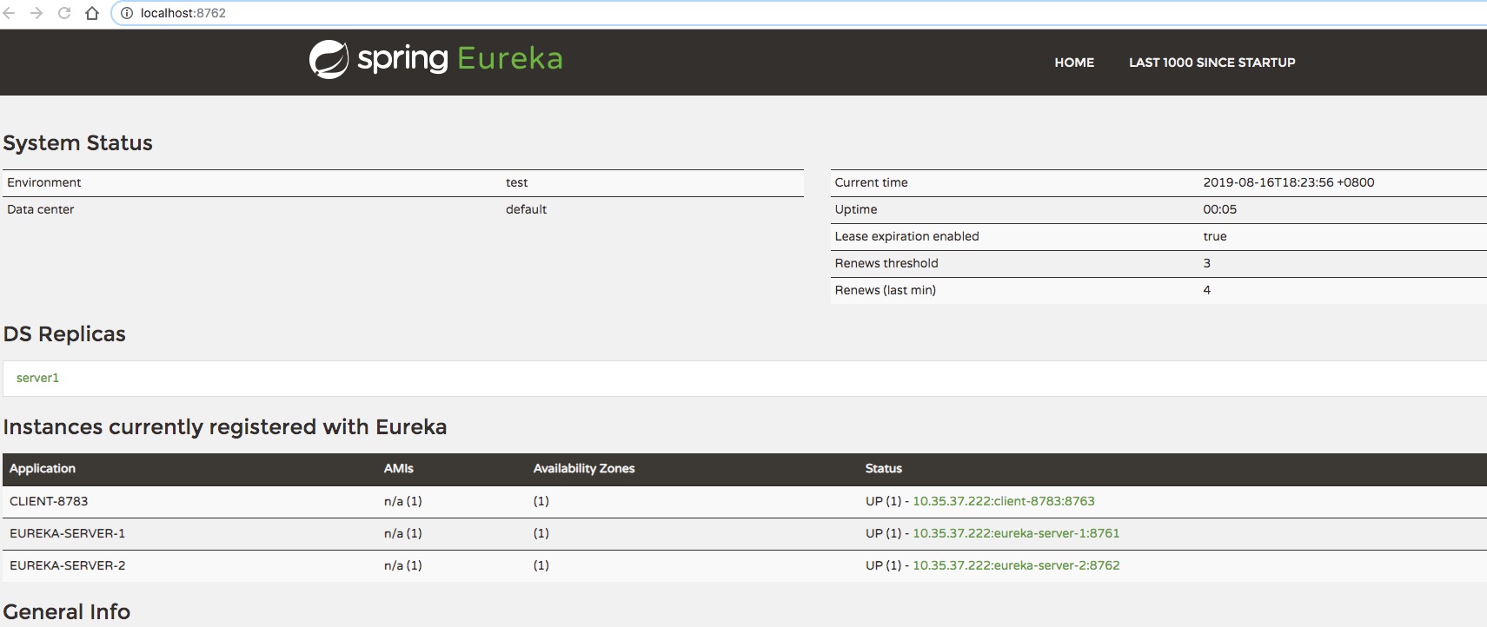The height and width of the screenshot is (627, 1487).
Task: Open site info icon in address bar
Action: (x=127, y=13)
